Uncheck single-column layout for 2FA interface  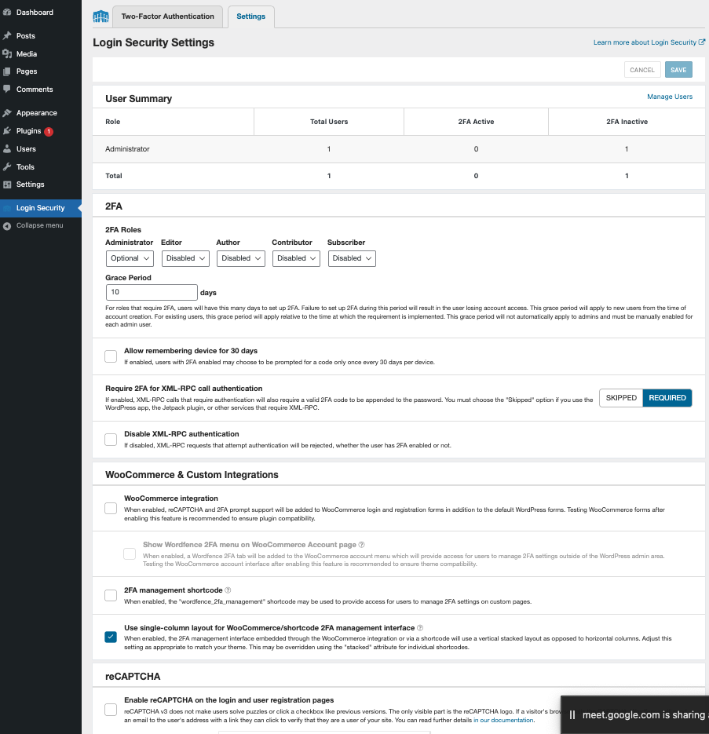tap(111, 637)
